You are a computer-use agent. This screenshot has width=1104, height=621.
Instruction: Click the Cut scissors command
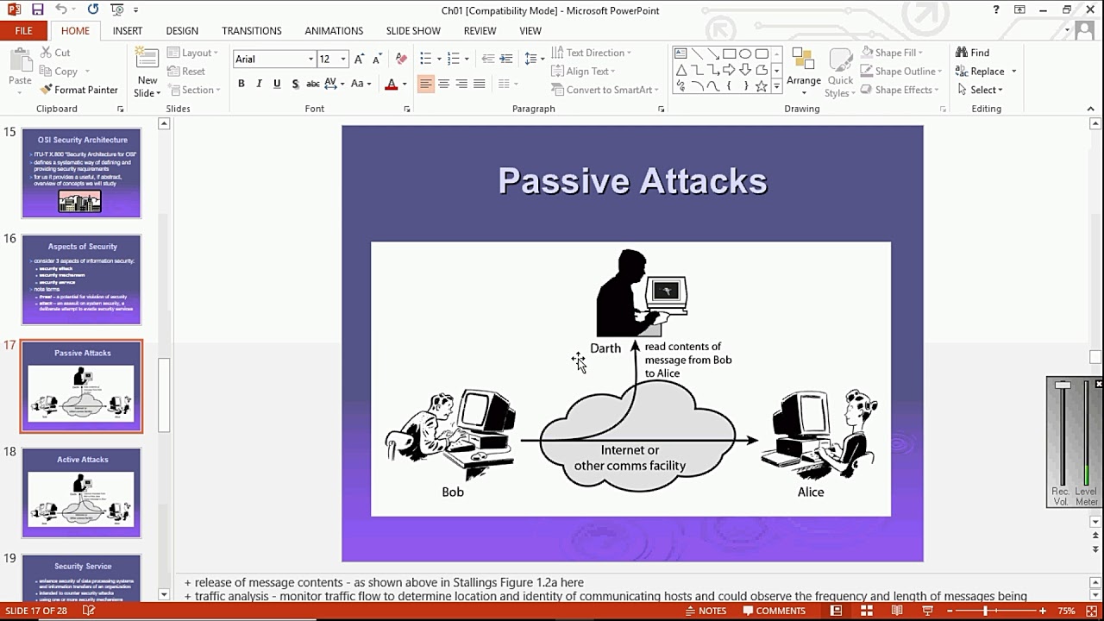tap(55, 53)
